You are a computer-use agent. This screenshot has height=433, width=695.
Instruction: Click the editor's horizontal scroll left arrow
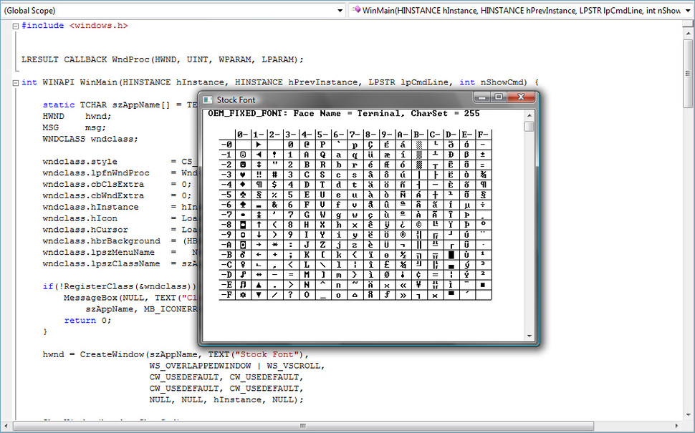(6, 426)
